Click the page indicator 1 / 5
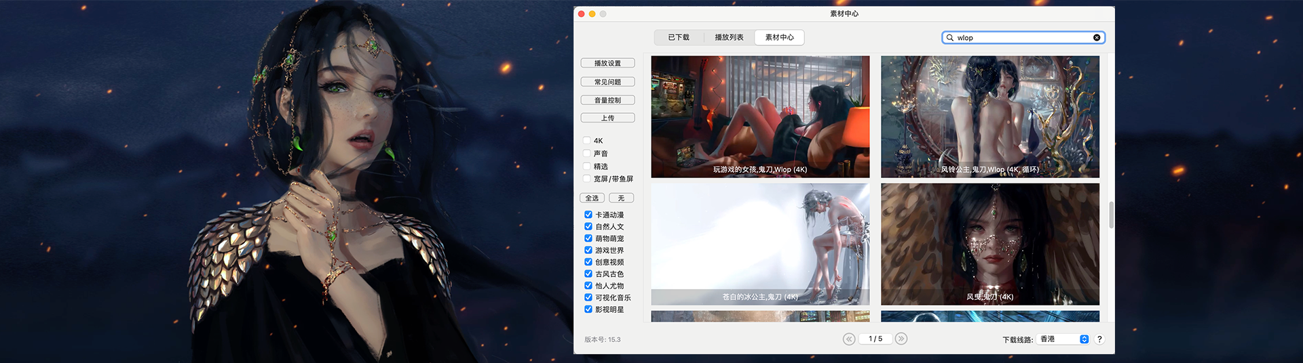The width and height of the screenshot is (1303, 363). point(875,339)
